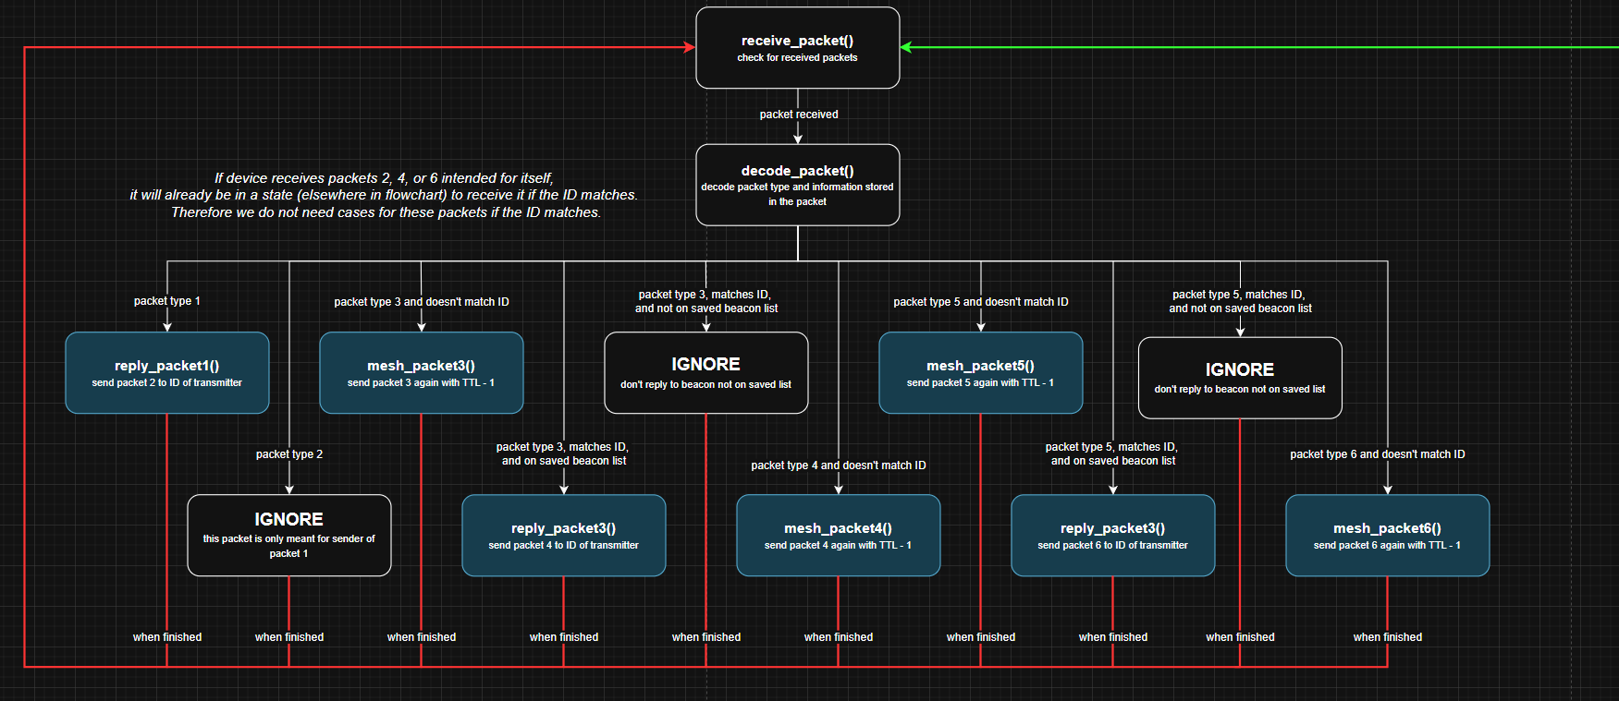Screen dimensions: 1619x701
Task: Click 'packet type 2' edge label
Action: click(289, 454)
